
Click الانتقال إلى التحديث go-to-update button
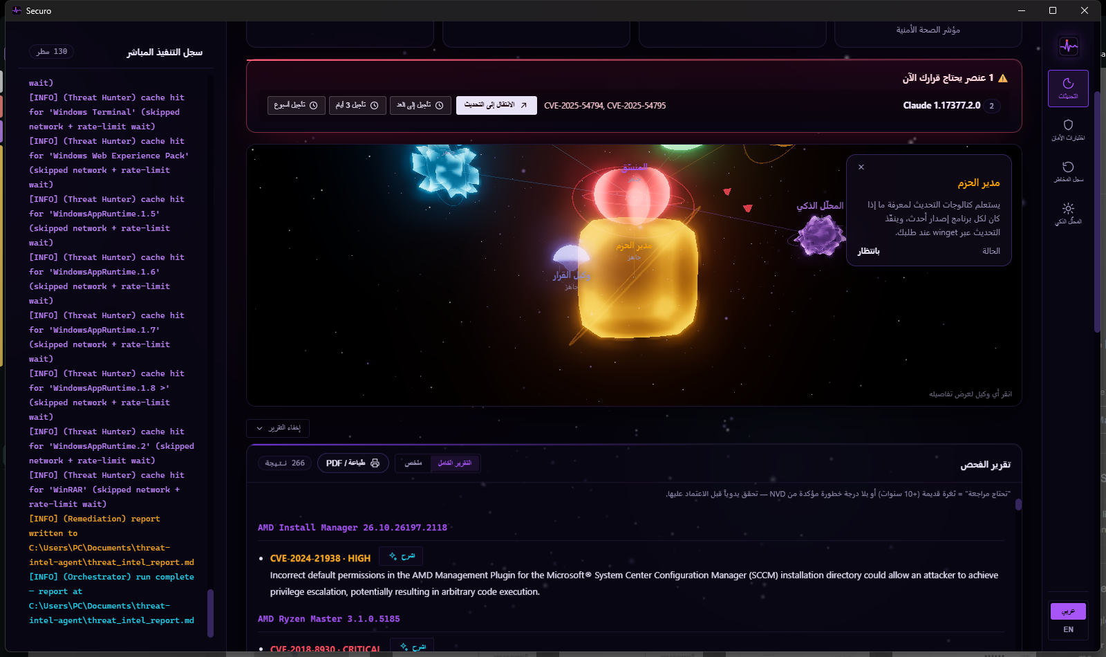coord(496,105)
